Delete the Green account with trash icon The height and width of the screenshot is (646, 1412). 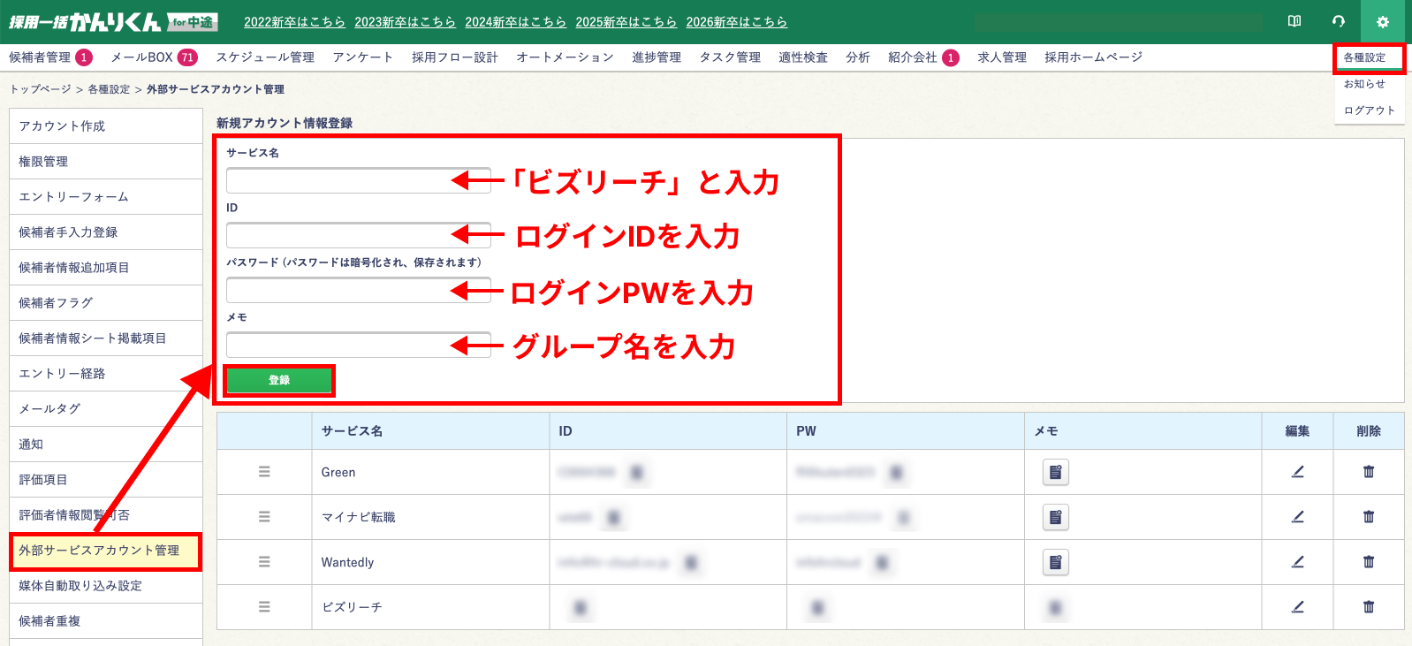[1369, 472]
